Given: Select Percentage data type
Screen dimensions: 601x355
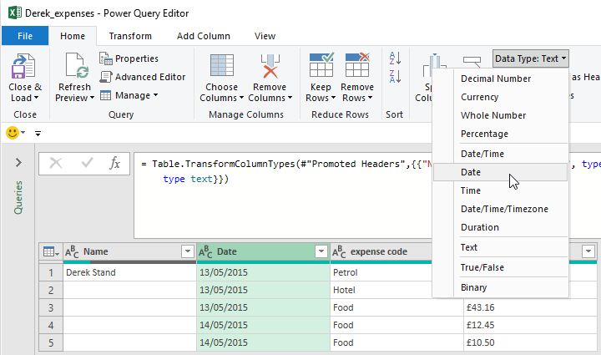Looking at the screenshot, I should [x=500, y=134].
